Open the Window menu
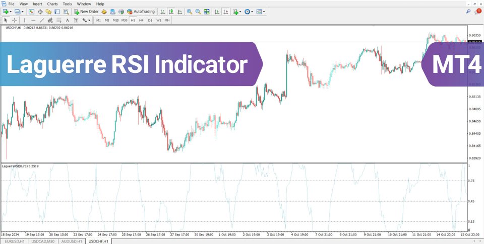Viewport: 484px width, 244px height. pyautogui.click(x=84, y=4)
